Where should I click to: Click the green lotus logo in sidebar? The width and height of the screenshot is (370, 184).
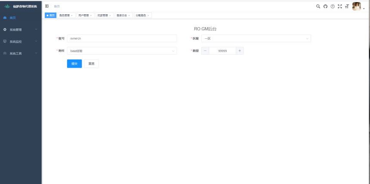coord(6,6)
